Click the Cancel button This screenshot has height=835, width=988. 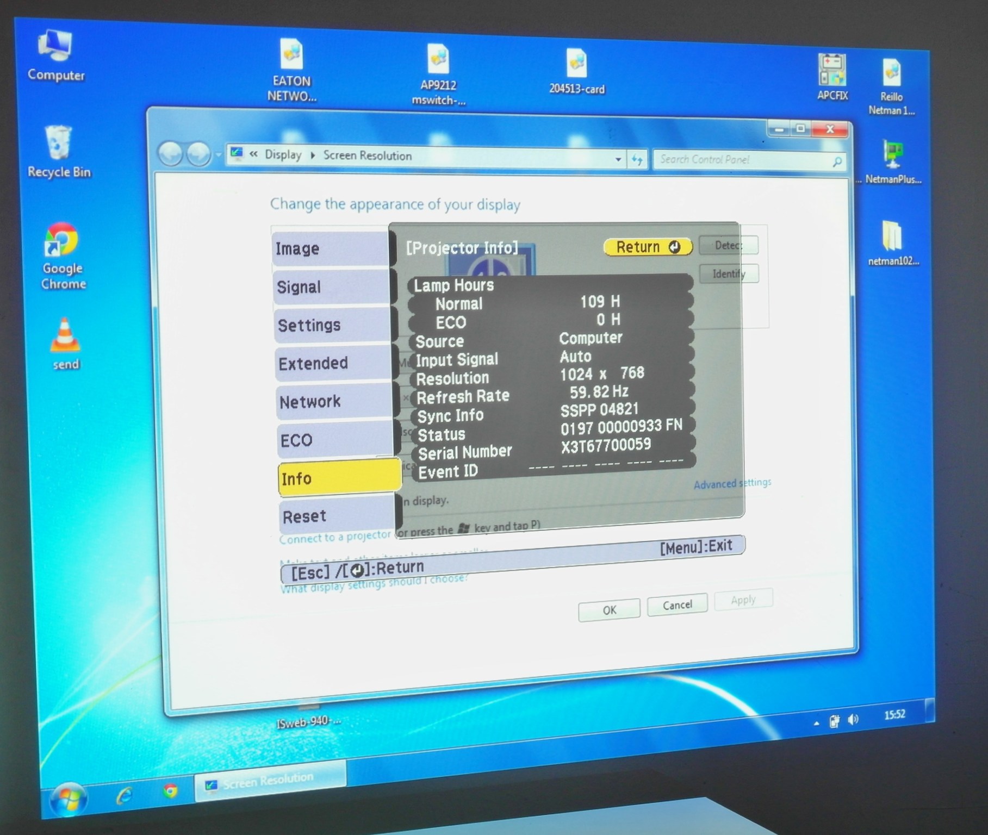point(678,605)
